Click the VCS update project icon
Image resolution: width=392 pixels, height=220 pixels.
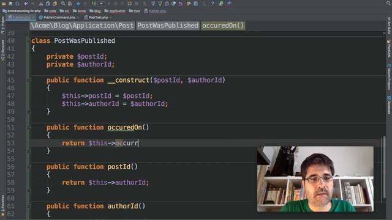coord(153,4)
